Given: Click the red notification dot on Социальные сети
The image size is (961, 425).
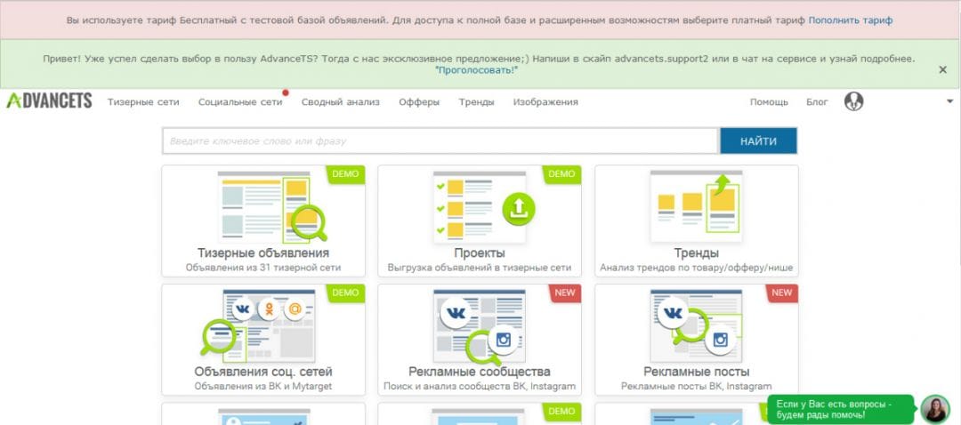Looking at the screenshot, I should (x=286, y=92).
